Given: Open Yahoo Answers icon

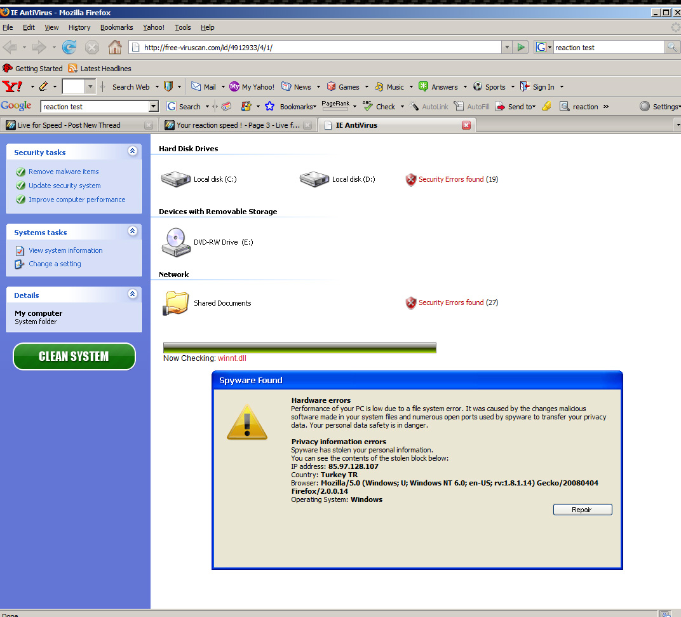Looking at the screenshot, I should coord(424,86).
